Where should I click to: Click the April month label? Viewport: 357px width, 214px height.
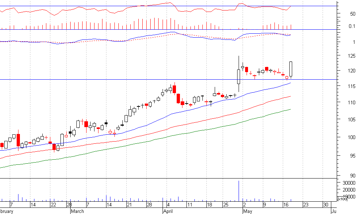168,211
